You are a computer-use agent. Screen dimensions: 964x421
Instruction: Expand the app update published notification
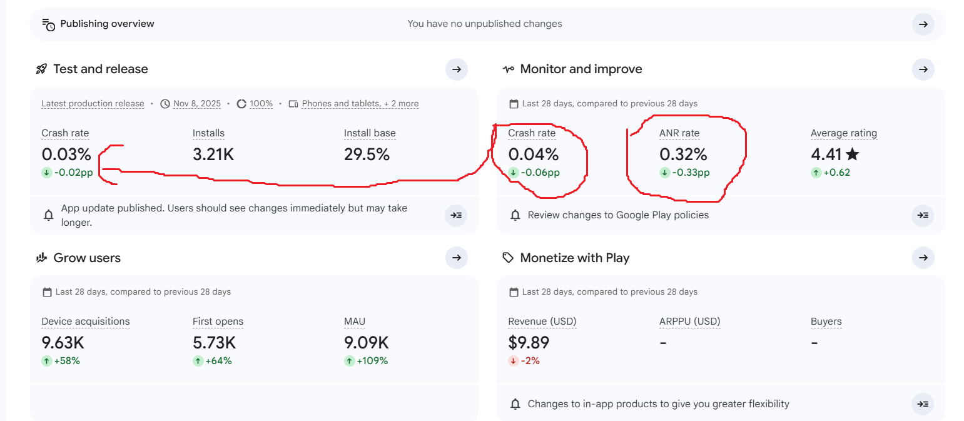pos(456,215)
